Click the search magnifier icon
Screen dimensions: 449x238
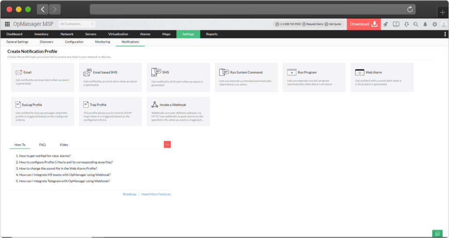click(x=416, y=25)
